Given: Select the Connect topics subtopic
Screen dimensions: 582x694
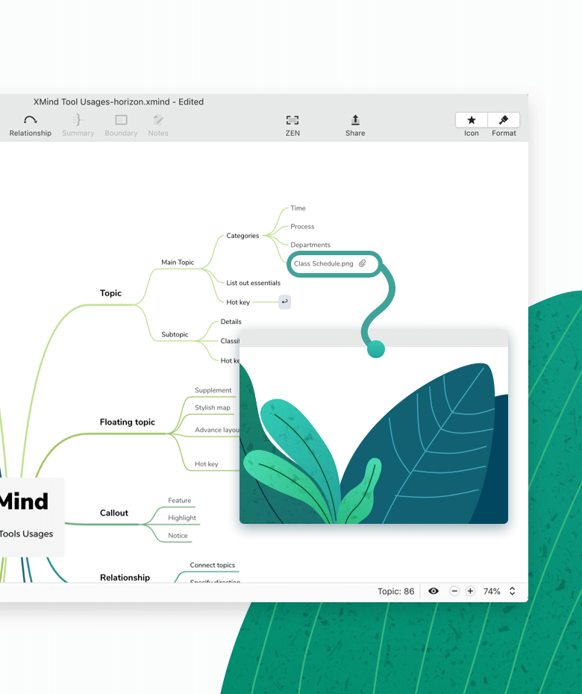Looking at the screenshot, I should (x=213, y=565).
